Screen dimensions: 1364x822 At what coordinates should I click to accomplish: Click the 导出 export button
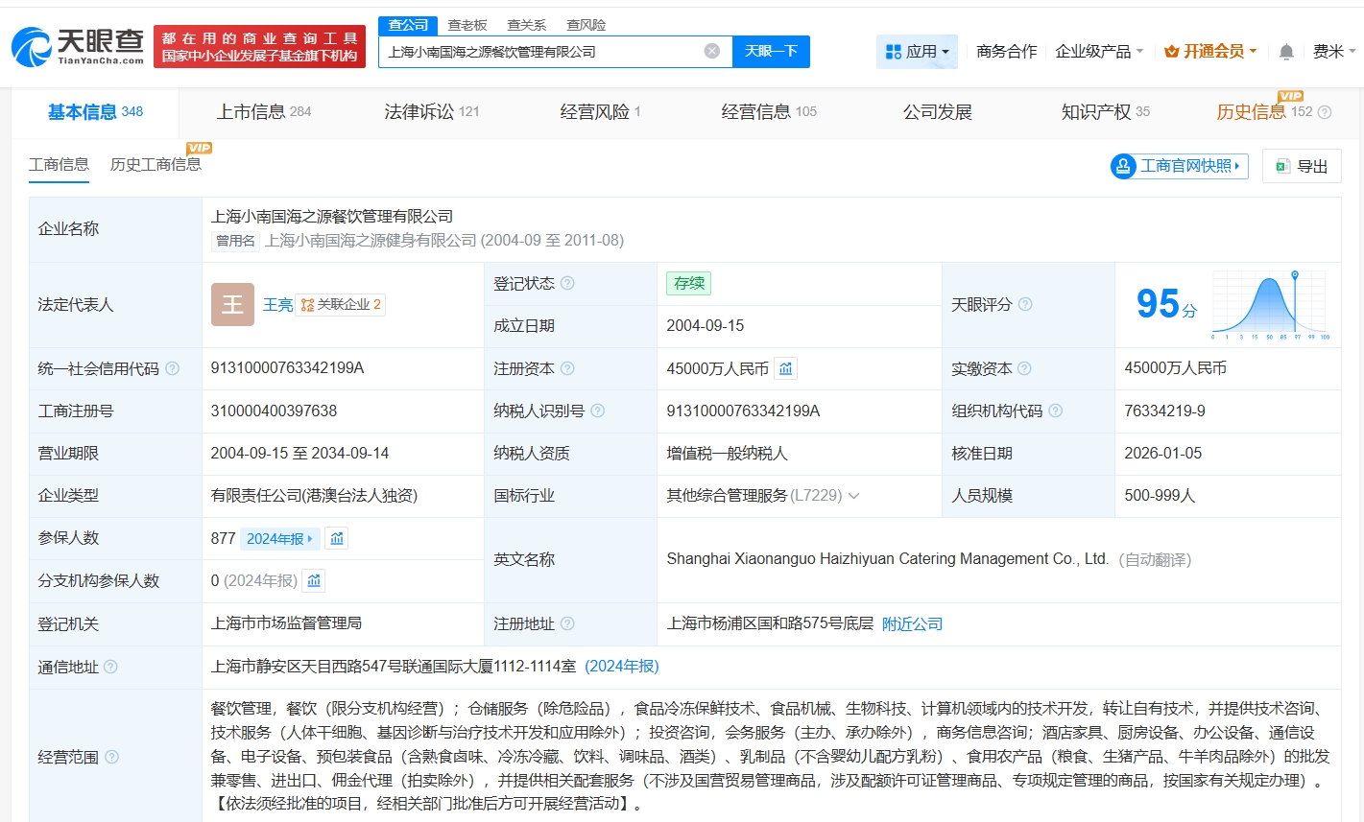pos(1302,166)
